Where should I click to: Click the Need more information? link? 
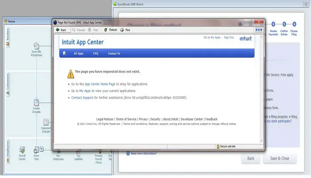144,154
